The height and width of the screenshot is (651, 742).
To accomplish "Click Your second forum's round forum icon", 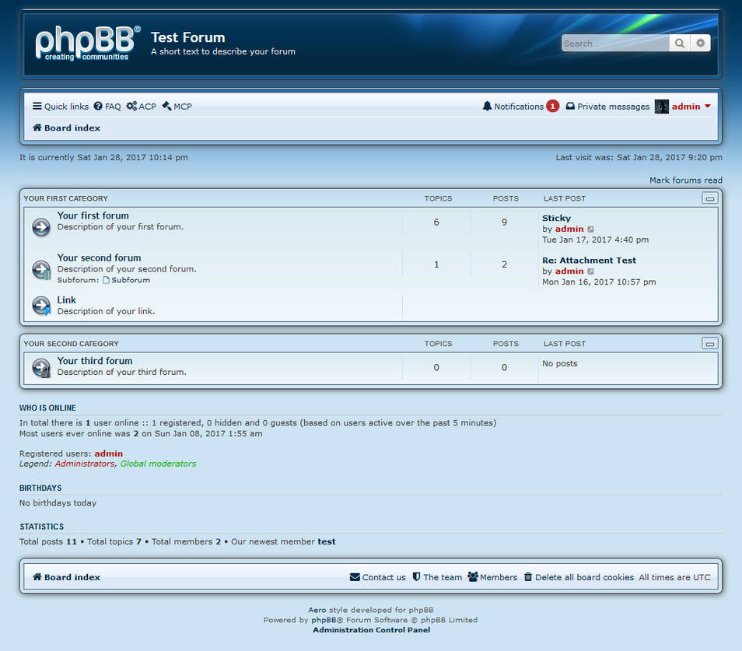I will click(x=40, y=270).
